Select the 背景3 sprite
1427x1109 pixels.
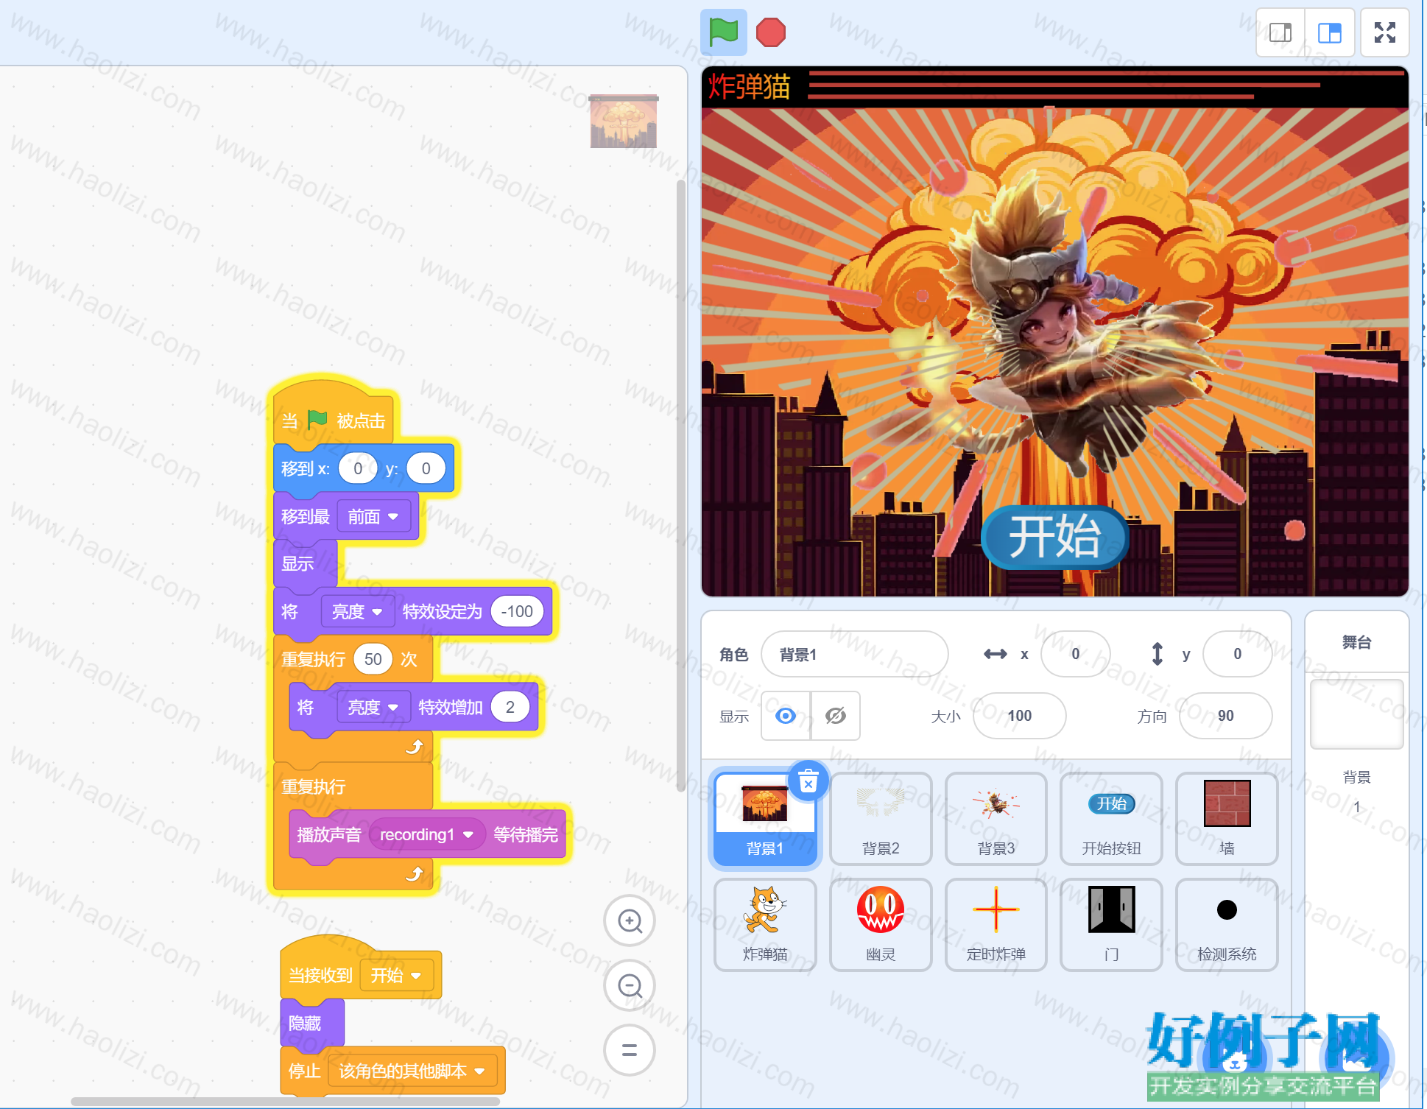click(x=996, y=818)
